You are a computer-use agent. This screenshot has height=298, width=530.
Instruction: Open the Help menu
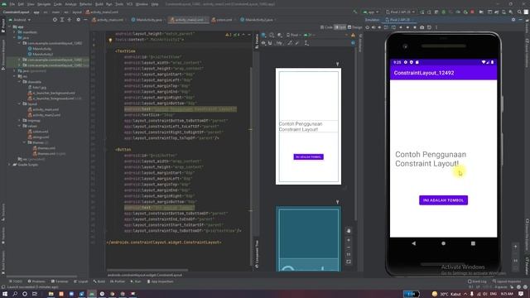click(155, 4)
